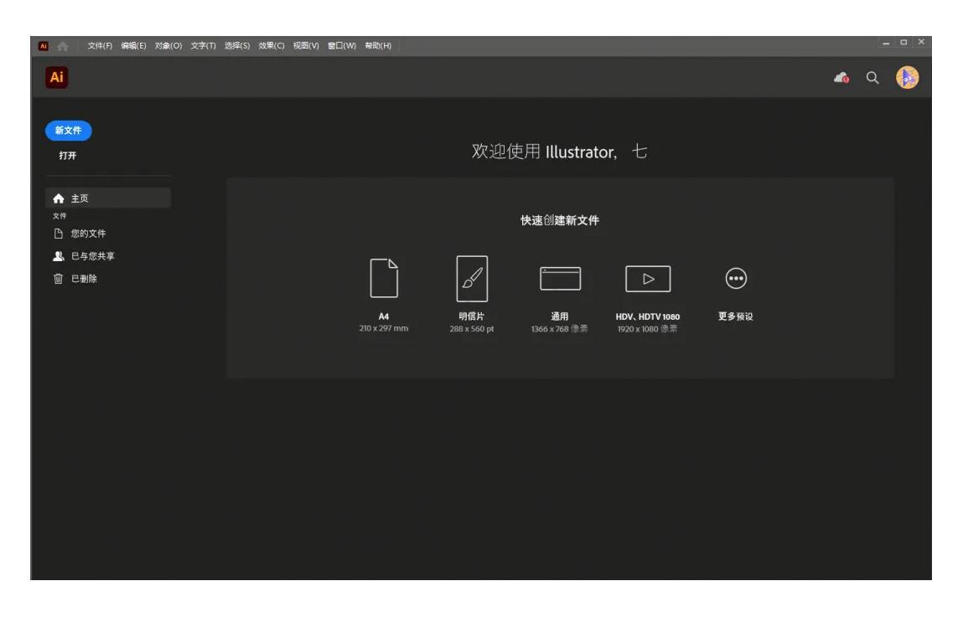Click the 更多预设 label text
This screenshot has width=963, height=617.
click(736, 316)
